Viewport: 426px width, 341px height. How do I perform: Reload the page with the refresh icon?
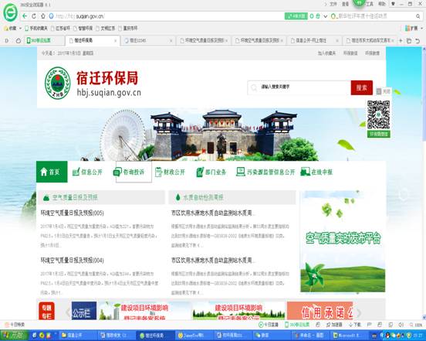tap(34, 16)
